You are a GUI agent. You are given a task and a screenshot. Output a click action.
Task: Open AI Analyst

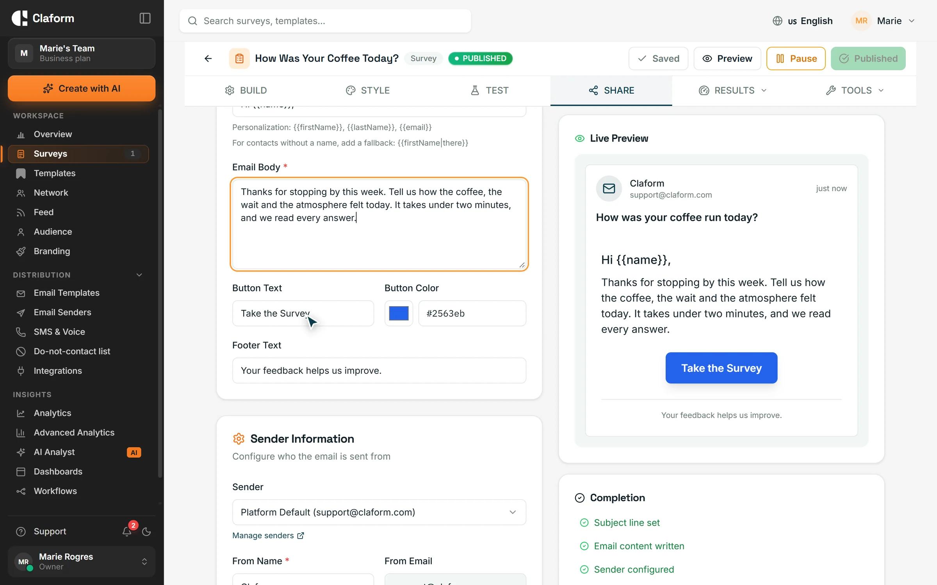[78, 452]
